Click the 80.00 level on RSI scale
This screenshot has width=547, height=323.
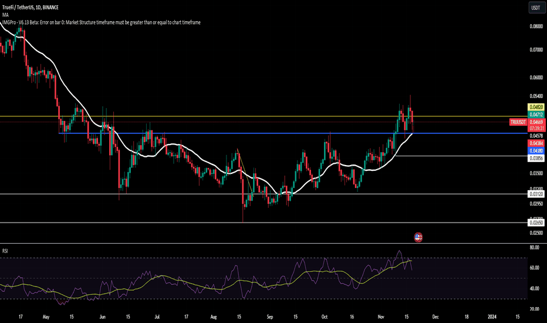click(x=535, y=248)
